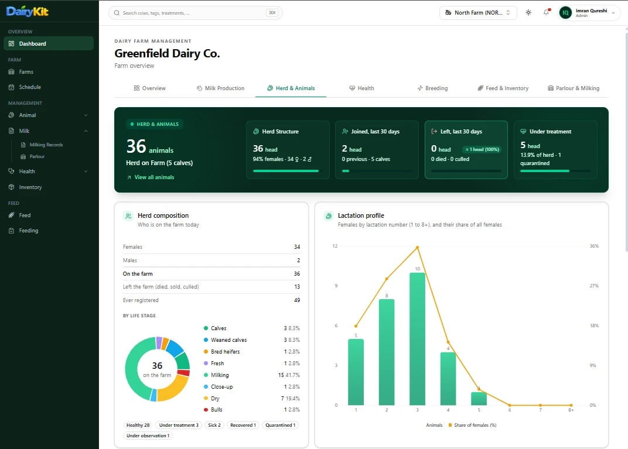The height and width of the screenshot is (449, 628).
Task: Click the Feed sidebar icon
Action: (x=11, y=215)
